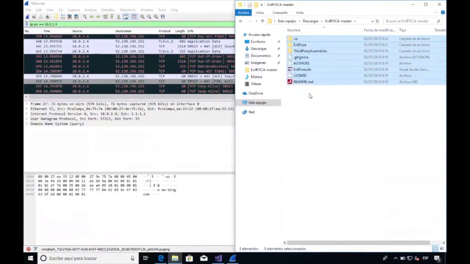Screen dimensions: 470x264
Task: Go up one folder level in Explorer
Action: click(262, 21)
